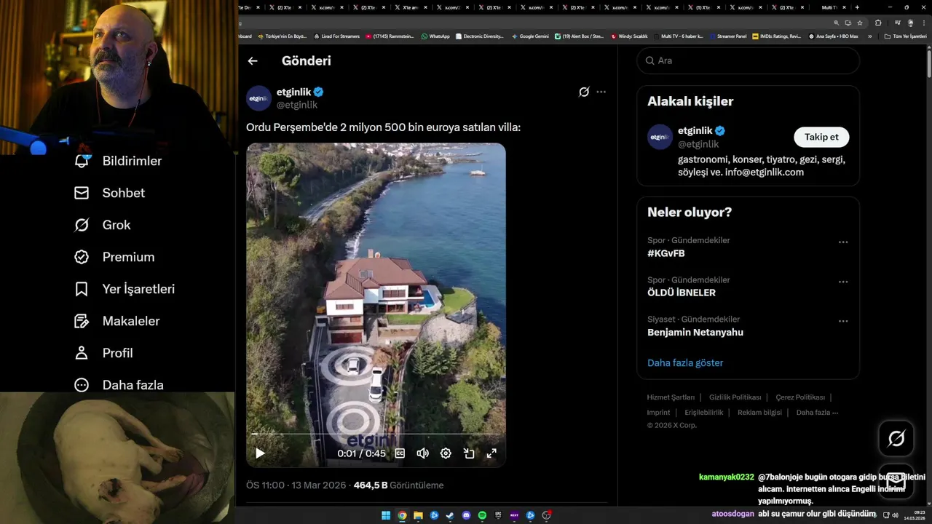
Task: Open the Google Gemini bookmark
Action: (x=530, y=36)
